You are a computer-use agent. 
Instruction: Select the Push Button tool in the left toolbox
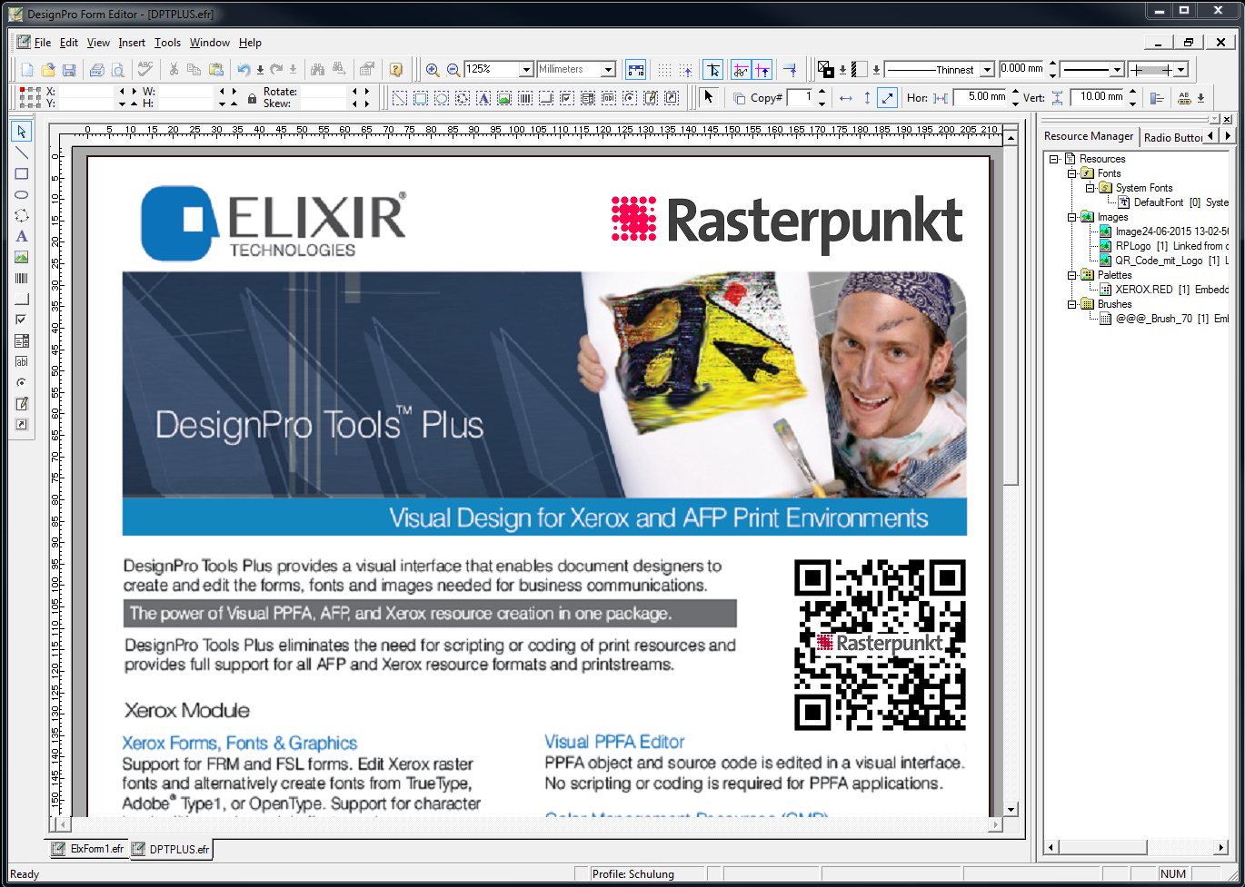[x=22, y=299]
